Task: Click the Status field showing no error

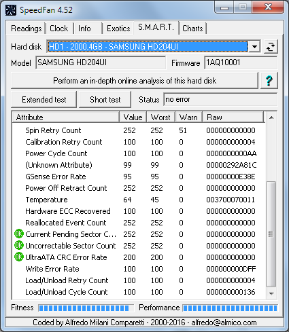Action: [220, 99]
